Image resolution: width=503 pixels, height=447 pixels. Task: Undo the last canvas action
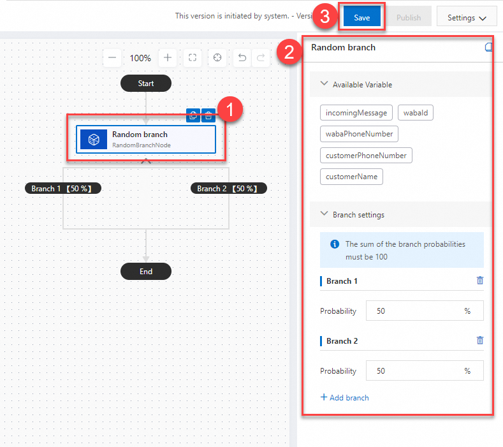(x=242, y=58)
